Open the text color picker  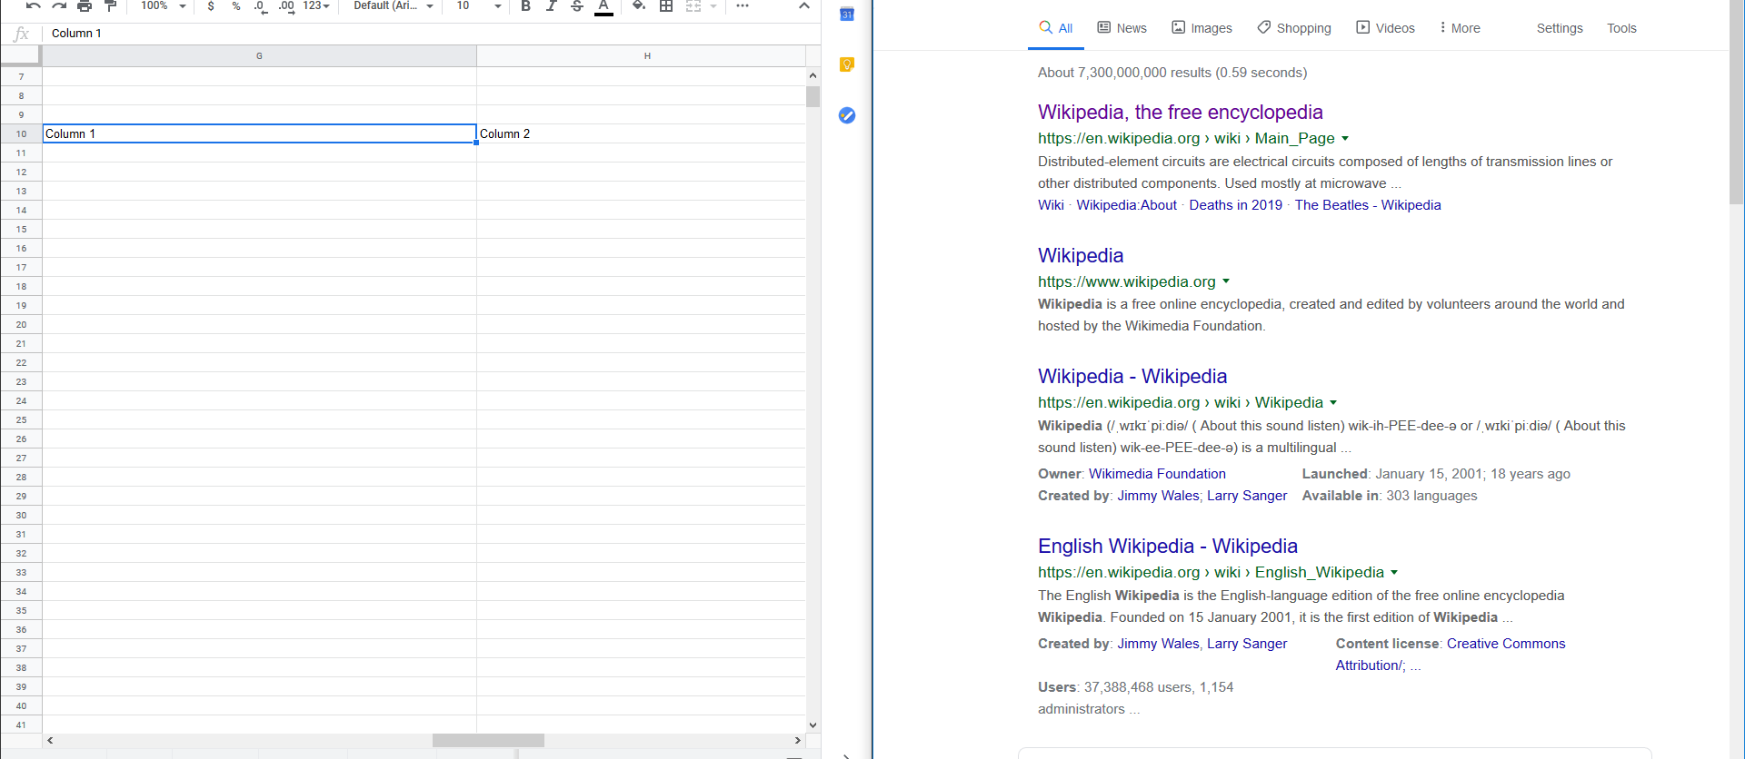pos(603,6)
